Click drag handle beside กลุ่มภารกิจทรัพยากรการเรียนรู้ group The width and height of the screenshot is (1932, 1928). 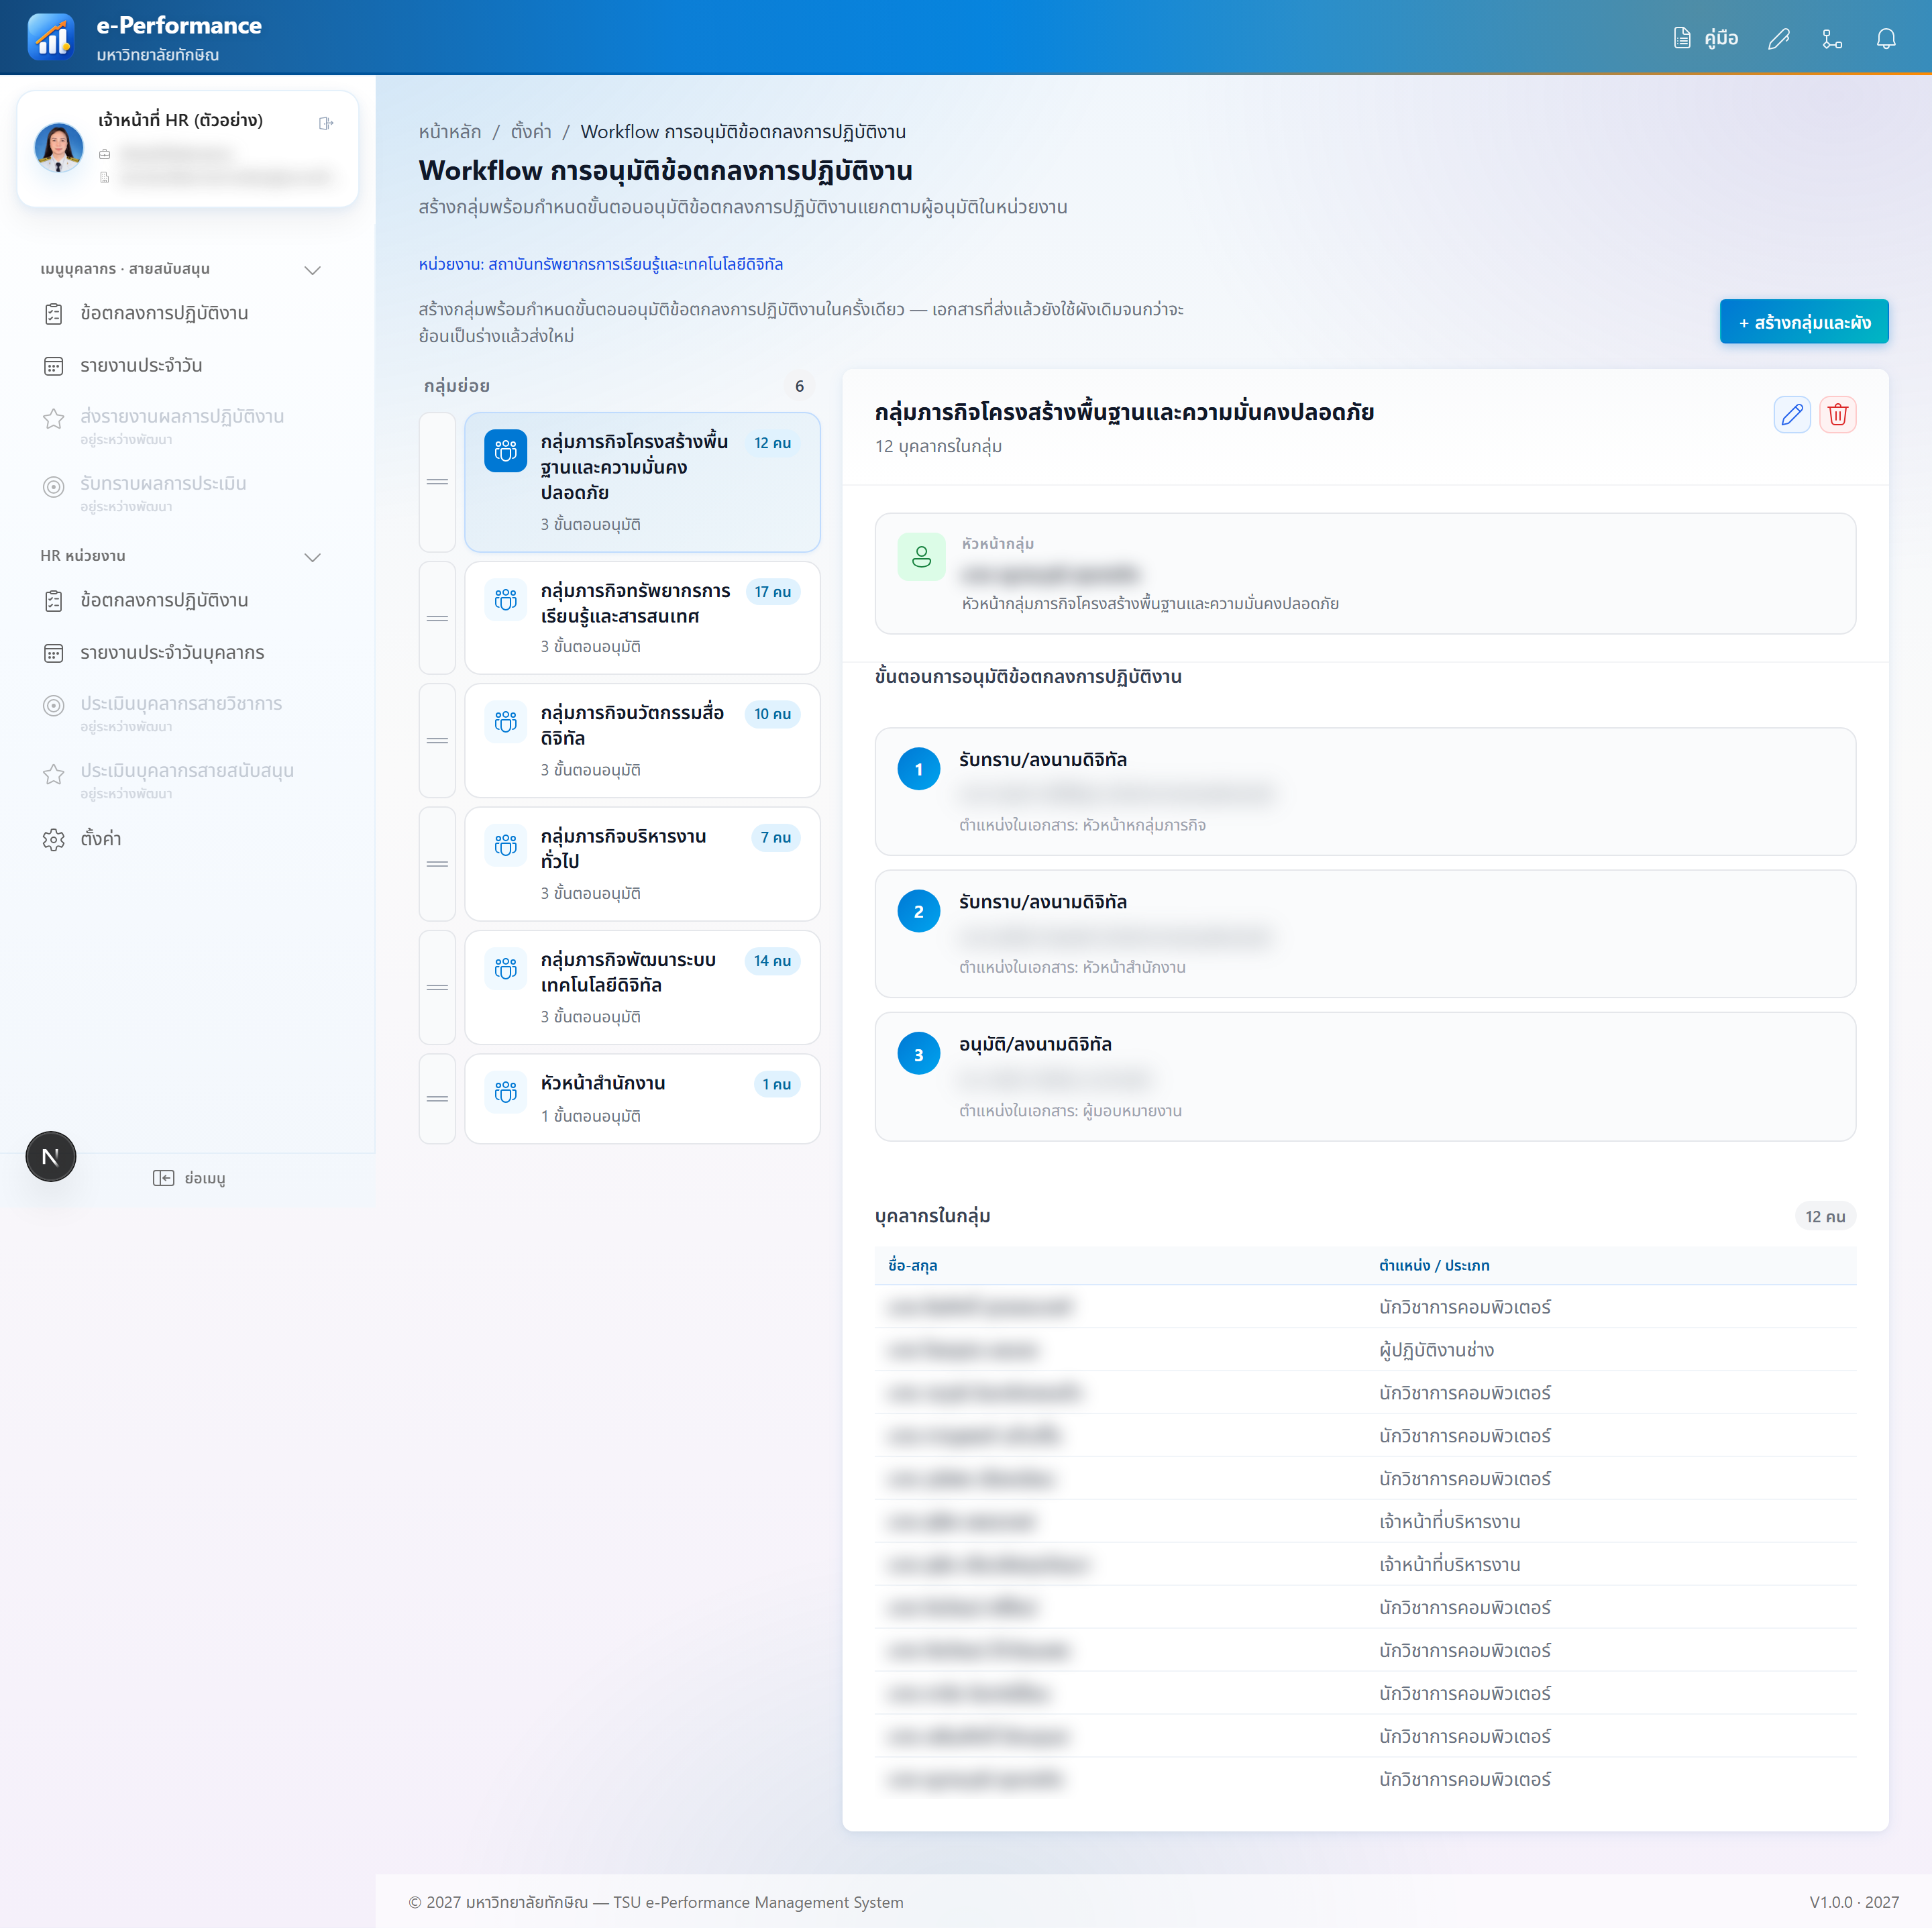click(437, 618)
